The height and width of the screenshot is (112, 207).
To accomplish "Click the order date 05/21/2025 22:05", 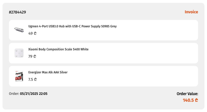I will (34, 94).
